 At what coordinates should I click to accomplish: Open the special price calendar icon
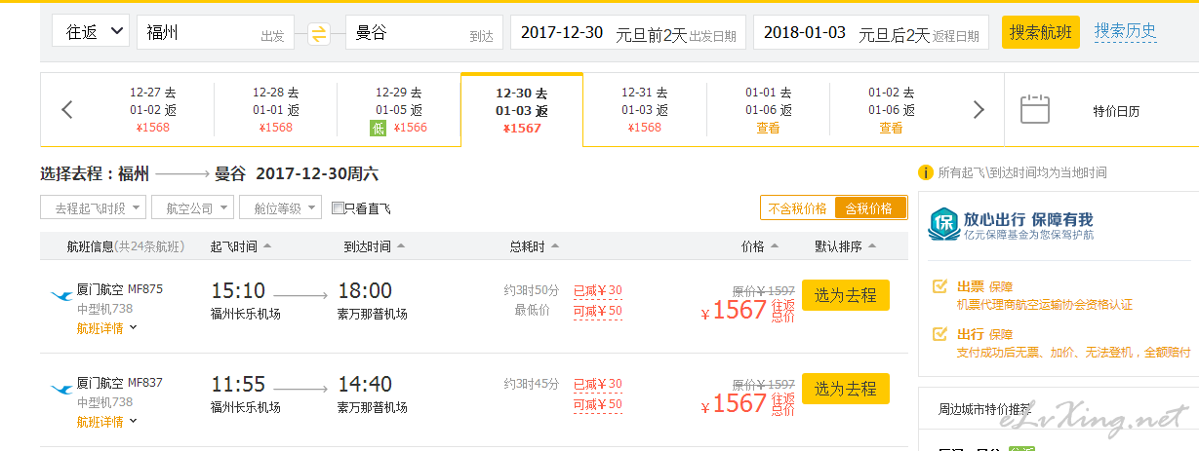tap(1034, 109)
